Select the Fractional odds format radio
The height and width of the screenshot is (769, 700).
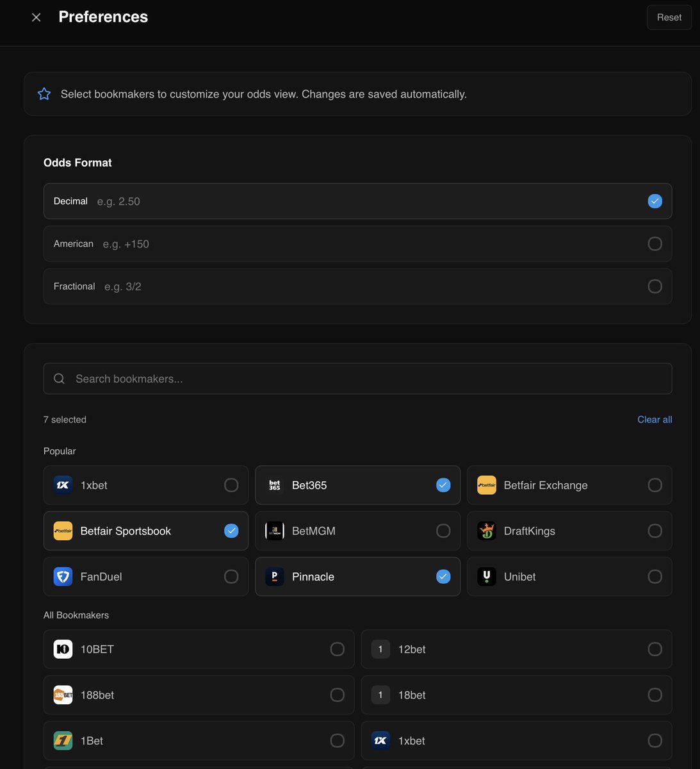655,286
